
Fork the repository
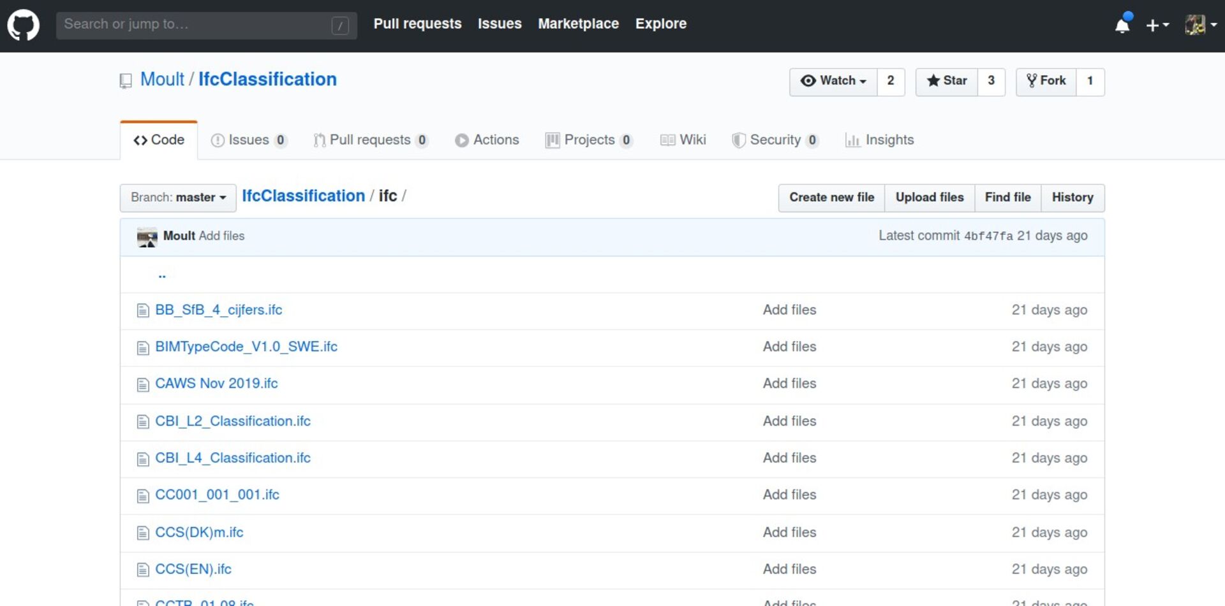pyautogui.click(x=1046, y=82)
